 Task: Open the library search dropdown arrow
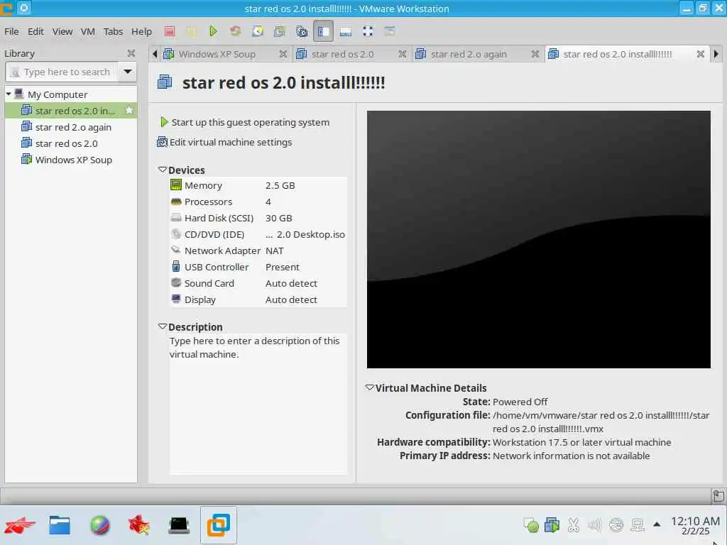tap(128, 72)
